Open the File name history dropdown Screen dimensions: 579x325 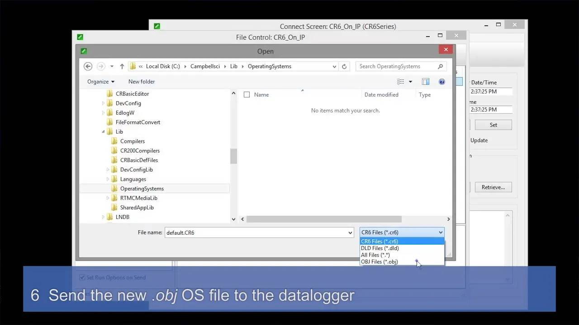point(350,233)
